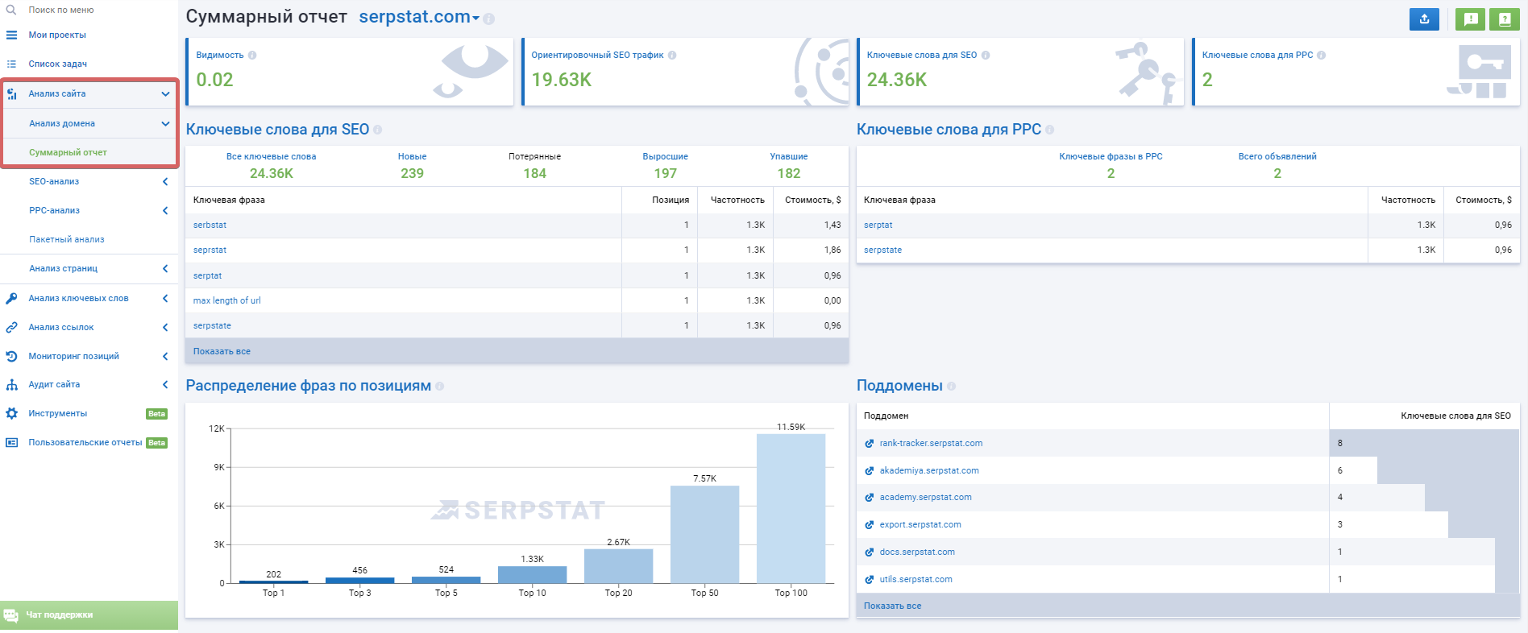The image size is (1528, 633).
Task: Click the Top 20 bar in chart
Action: 618,566
